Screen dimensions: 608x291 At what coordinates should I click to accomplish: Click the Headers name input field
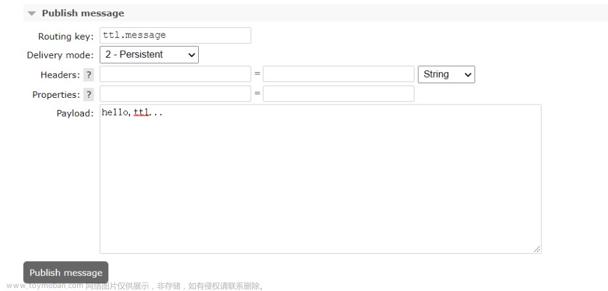coord(175,74)
